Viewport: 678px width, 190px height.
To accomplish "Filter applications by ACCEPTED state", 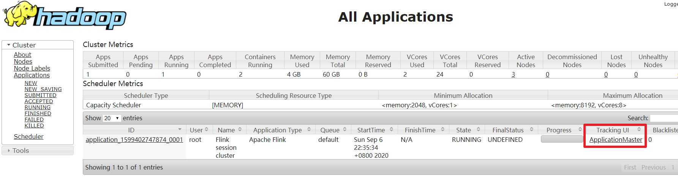I will tap(39, 101).
